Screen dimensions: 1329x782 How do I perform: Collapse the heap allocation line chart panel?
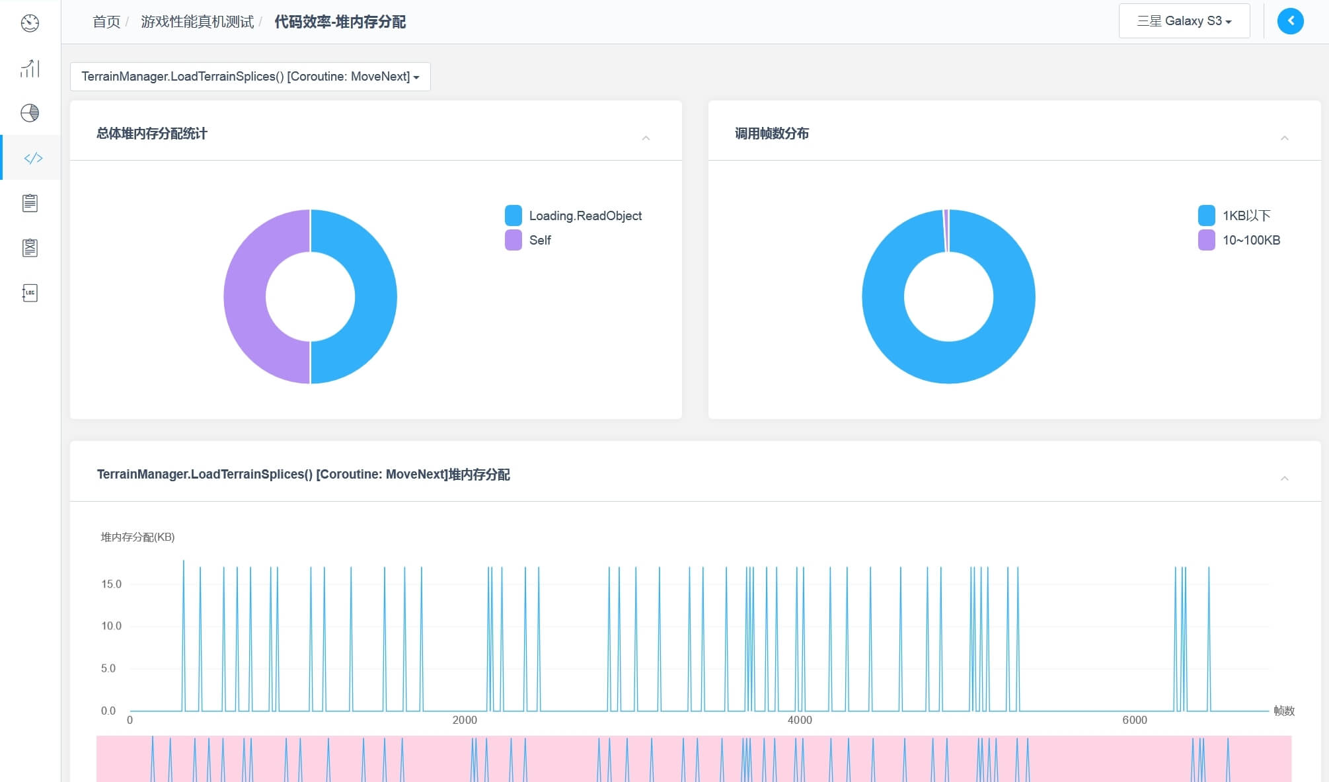point(1284,478)
